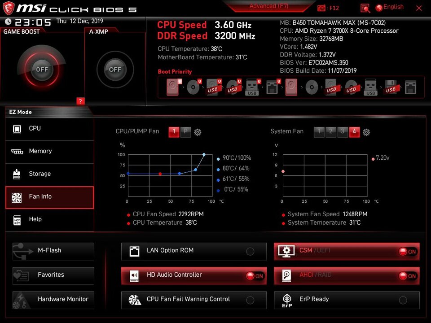Screen dimensions: 431x323
Task: Click the 'BIOS Ver: E7C02AMS.350' text
Action: [314, 63]
